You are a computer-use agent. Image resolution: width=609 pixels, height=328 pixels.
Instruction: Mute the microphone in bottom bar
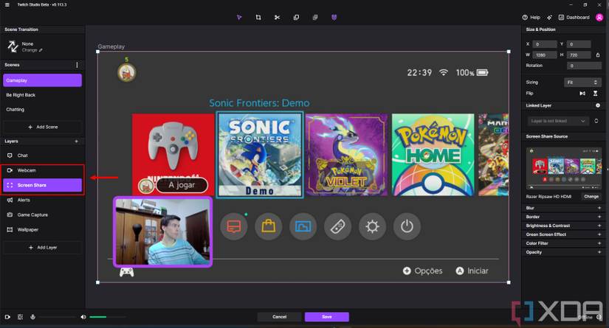click(32, 317)
